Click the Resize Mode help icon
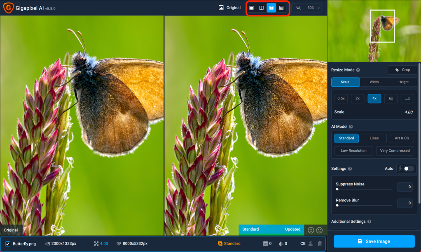The image size is (421, 252). coord(358,70)
